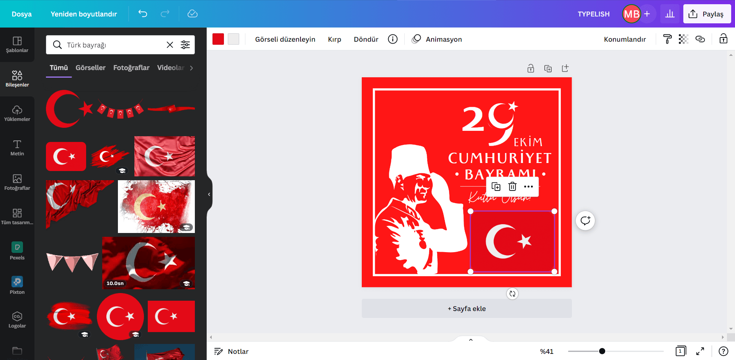Image resolution: width=735 pixels, height=360 pixels.
Task: Click the Paylaş share button
Action: pos(707,14)
